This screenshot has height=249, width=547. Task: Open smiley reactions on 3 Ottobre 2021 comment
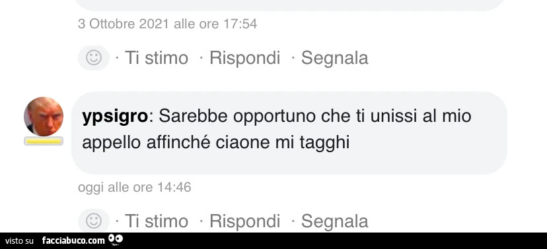point(94,58)
